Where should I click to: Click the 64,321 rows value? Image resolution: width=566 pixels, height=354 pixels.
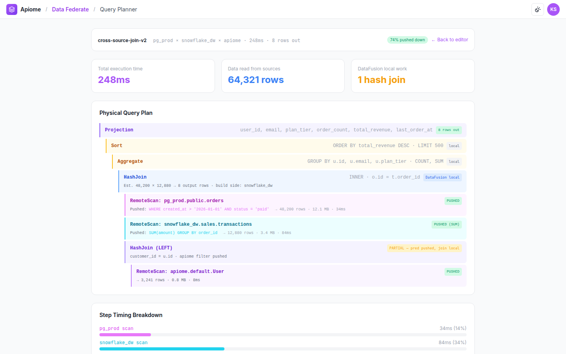[256, 80]
